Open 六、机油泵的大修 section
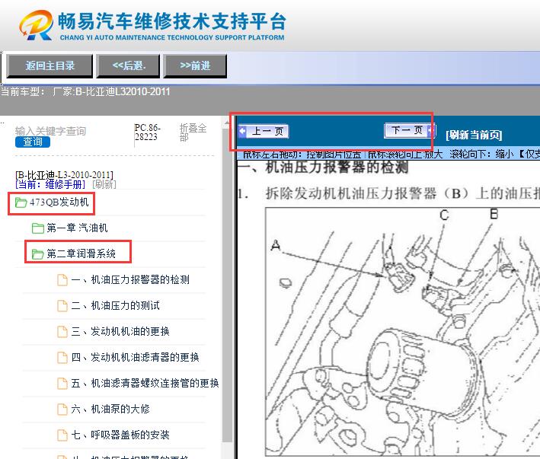Screen dimensions: 540x459 [110, 409]
